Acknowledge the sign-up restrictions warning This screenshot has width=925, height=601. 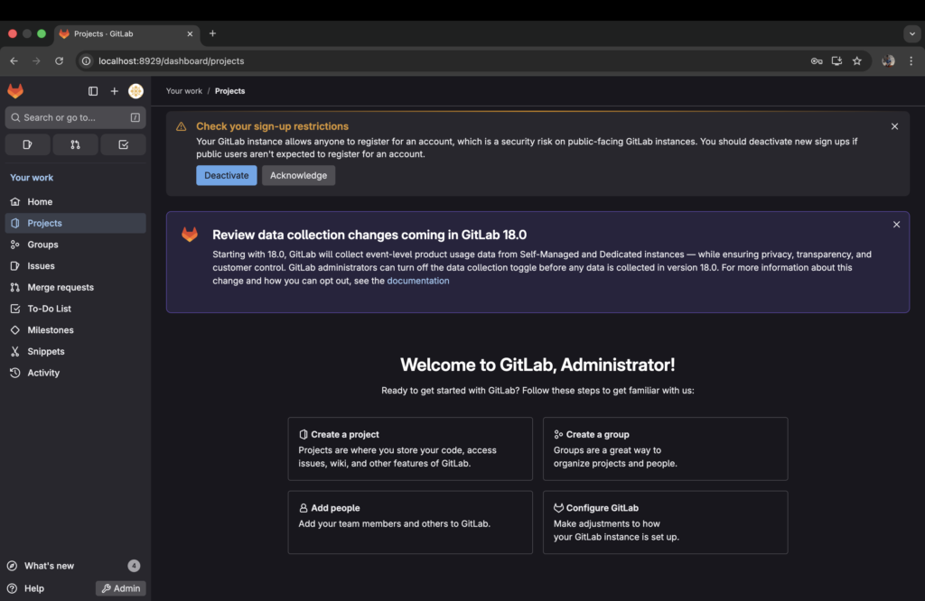[x=298, y=175]
